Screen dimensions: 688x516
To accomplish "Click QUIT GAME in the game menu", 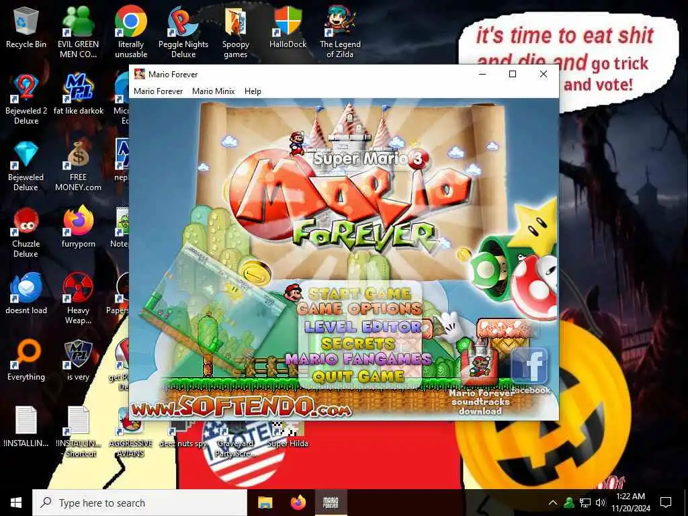I will [358, 376].
